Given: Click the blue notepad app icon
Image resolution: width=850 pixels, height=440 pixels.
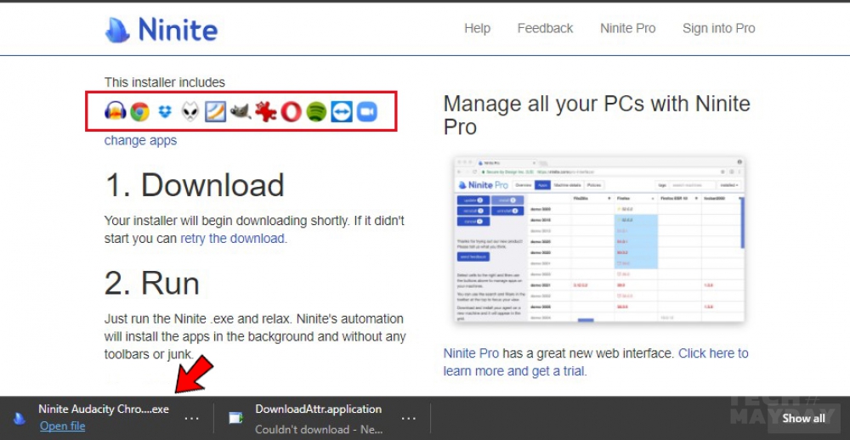Looking at the screenshot, I should click(x=215, y=111).
